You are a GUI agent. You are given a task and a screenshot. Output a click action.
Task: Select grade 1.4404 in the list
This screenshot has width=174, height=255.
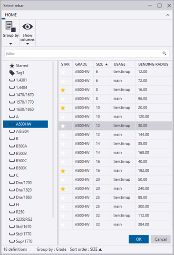point(18,88)
